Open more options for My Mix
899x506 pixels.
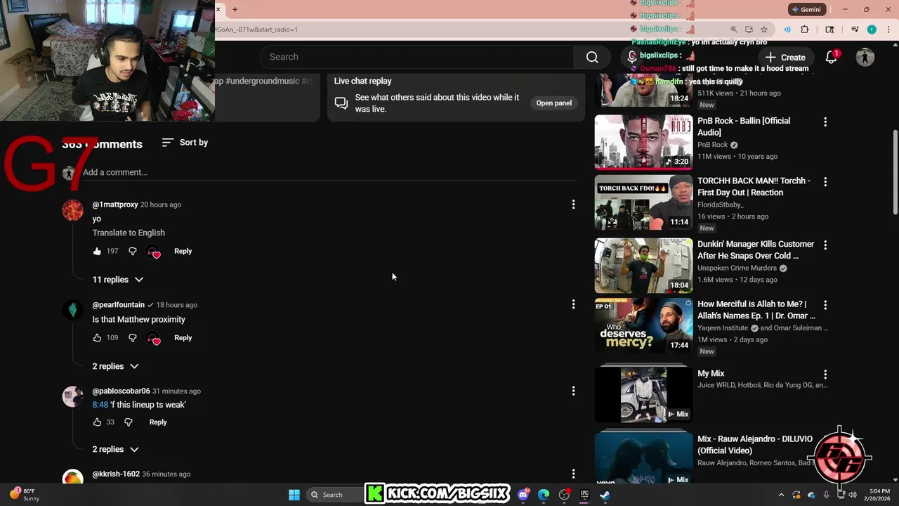tap(825, 375)
